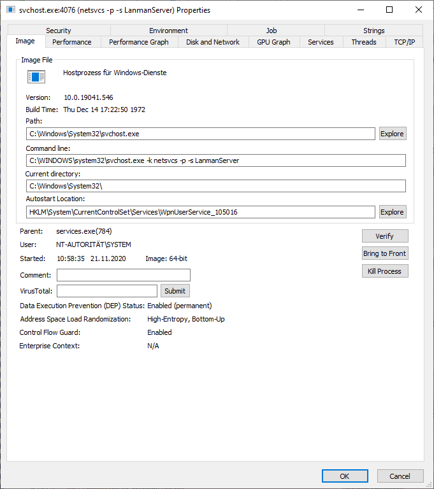This screenshot has width=434, height=489.
Task: Click the Image: 64-bit label
Action: [166, 259]
